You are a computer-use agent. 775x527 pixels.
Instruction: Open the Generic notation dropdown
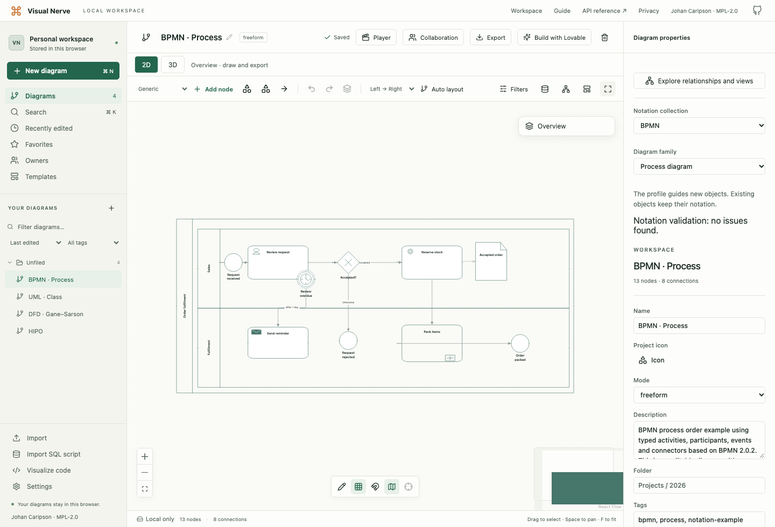[x=163, y=89]
